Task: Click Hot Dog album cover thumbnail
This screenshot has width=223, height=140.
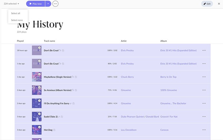Action: click(x=37, y=130)
